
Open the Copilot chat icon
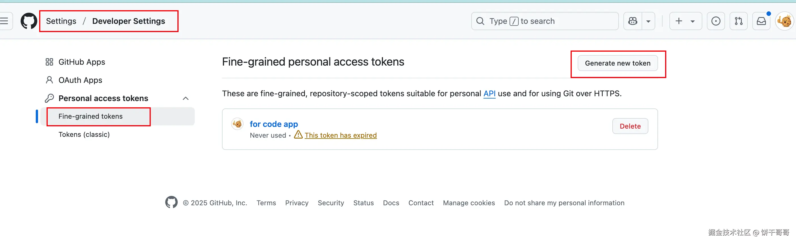(632, 21)
